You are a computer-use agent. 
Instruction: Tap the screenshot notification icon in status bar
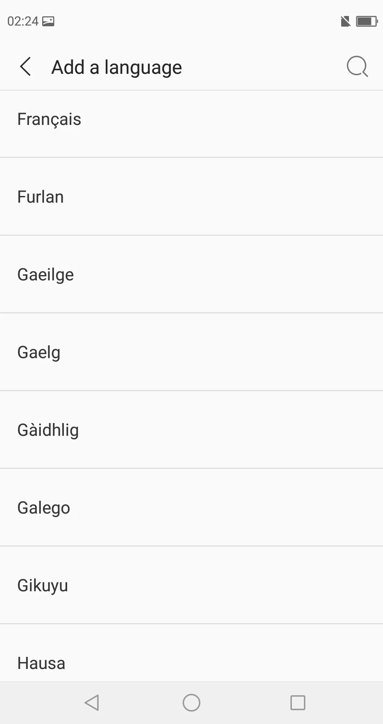(x=48, y=21)
